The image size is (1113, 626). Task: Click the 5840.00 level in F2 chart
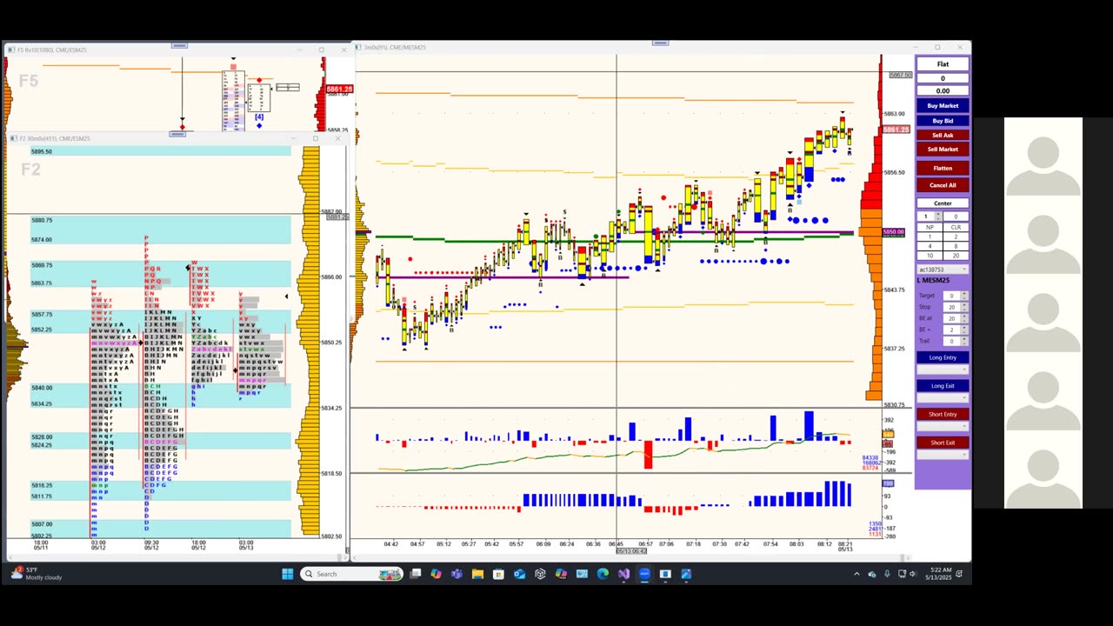coord(42,388)
